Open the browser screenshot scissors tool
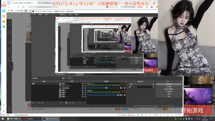This screenshot has height=121, width=215. [146, 7]
